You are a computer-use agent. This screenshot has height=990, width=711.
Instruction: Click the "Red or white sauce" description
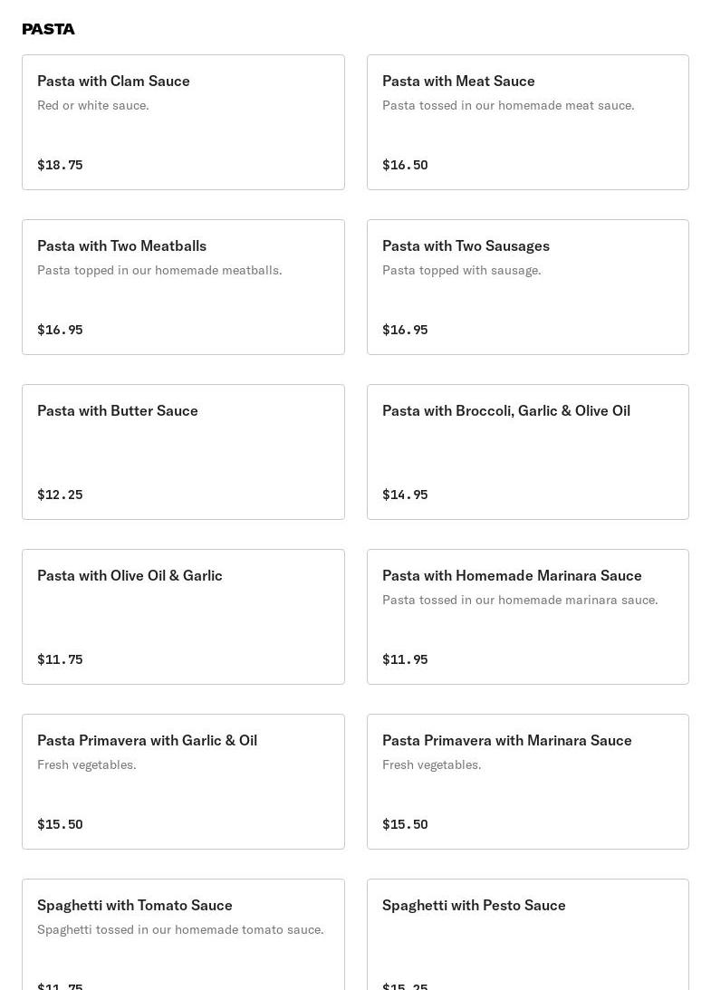tap(93, 105)
